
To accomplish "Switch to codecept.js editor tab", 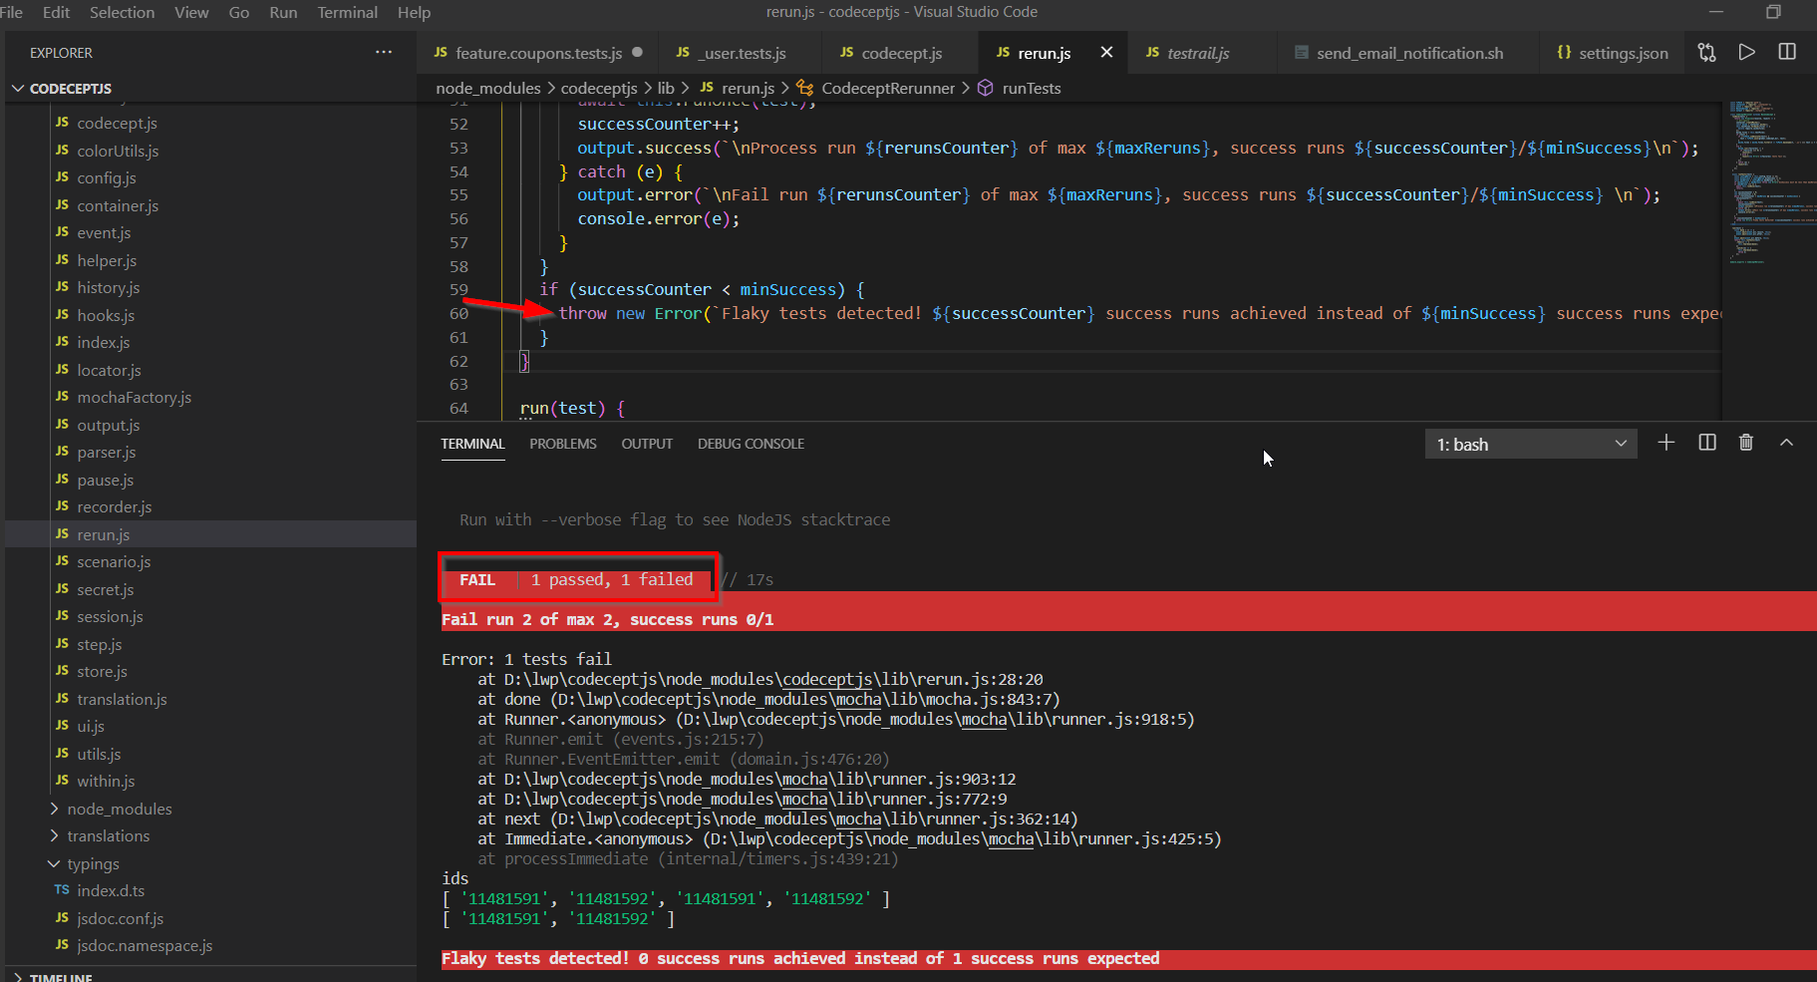I will tap(901, 53).
